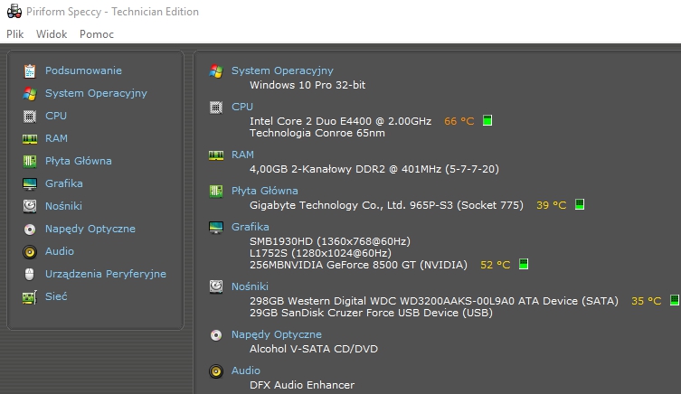Click the Grafika monitor icon in sidebar
Viewport: 681px width, 394px height.
(x=30, y=184)
